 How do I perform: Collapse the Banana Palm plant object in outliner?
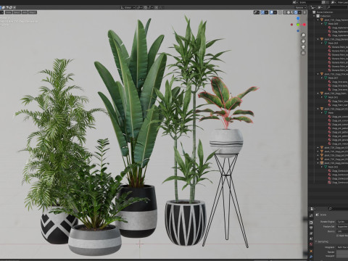(318, 39)
